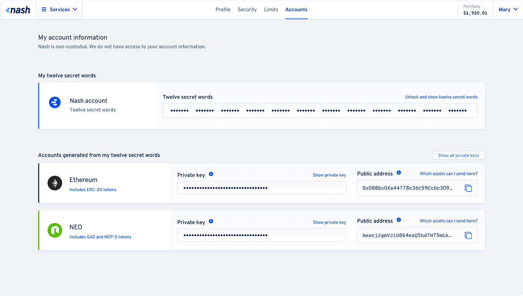Click 'Accounts generated from my twelve secret words' heading
Image resolution: width=523 pixels, height=296 pixels.
(x=99, y=155)
